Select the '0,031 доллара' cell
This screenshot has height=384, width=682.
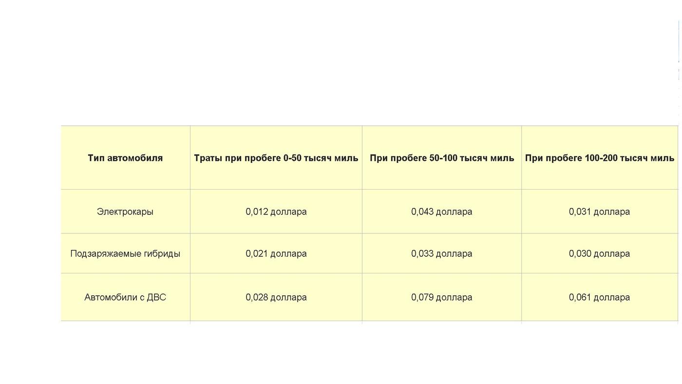tap(599, 211)
